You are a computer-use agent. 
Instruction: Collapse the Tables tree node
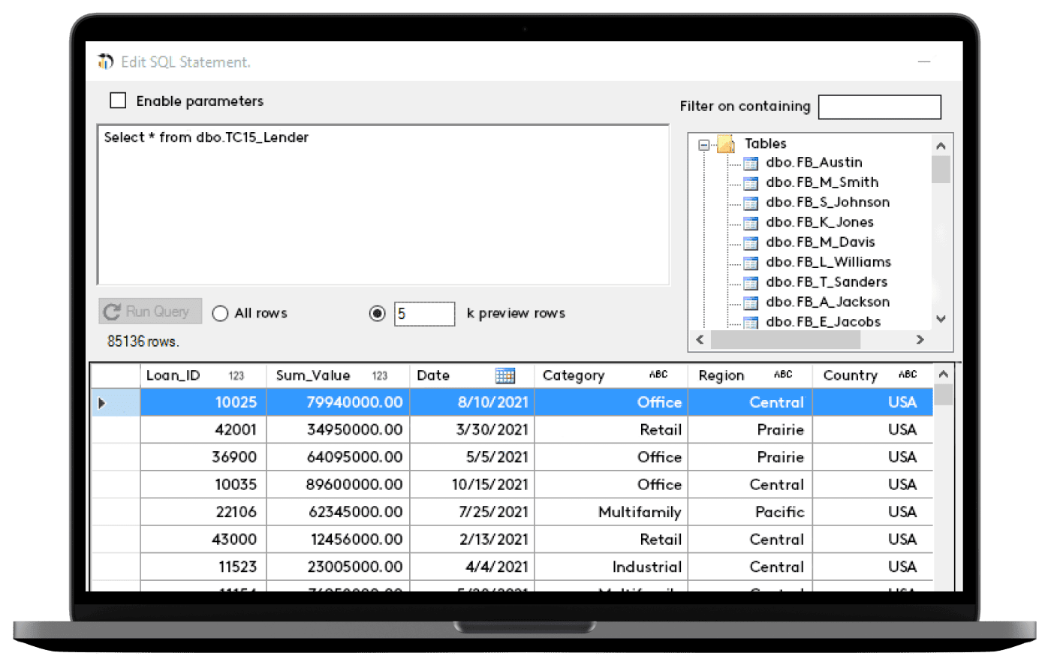[704, 145]
